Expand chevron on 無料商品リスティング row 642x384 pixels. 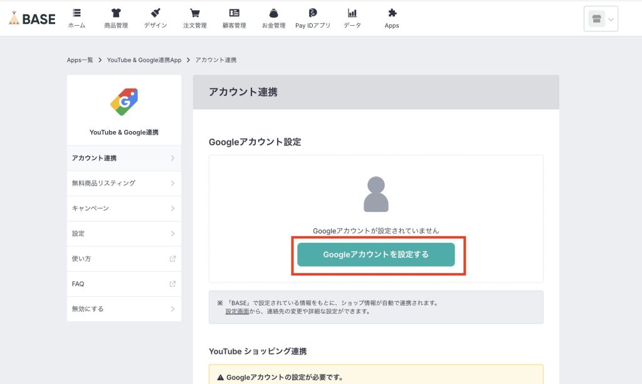(173, 183)
